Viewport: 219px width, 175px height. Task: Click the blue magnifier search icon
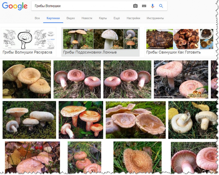161,6
